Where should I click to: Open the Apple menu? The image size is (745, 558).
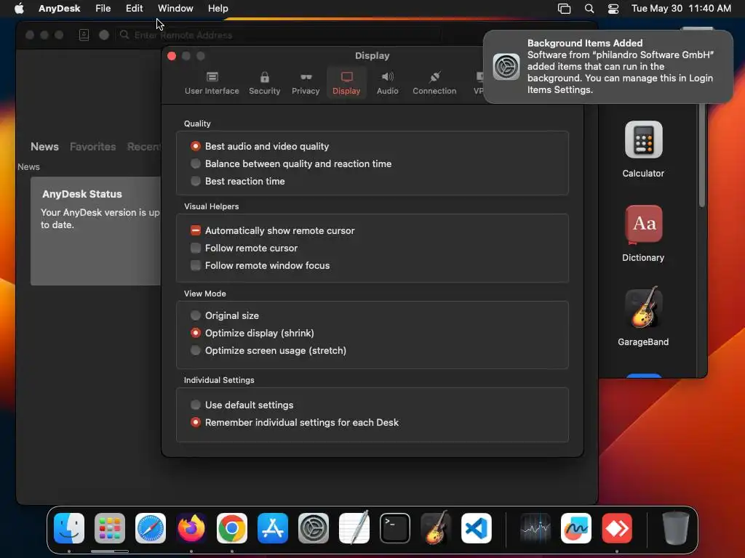point(19,9)
